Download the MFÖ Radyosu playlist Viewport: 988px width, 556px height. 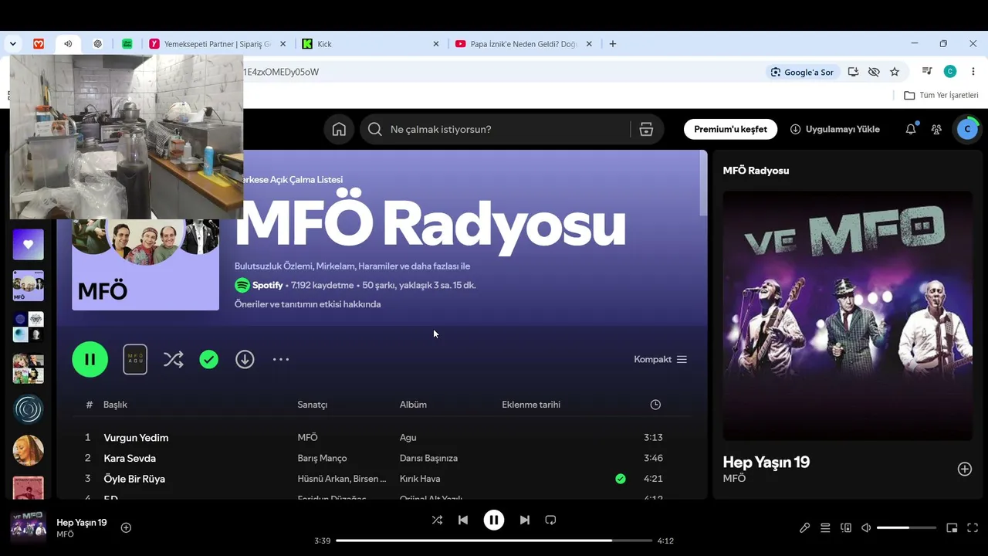[x=245, y=359]
